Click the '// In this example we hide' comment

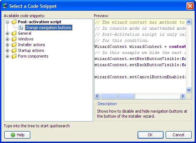(140, 53)
